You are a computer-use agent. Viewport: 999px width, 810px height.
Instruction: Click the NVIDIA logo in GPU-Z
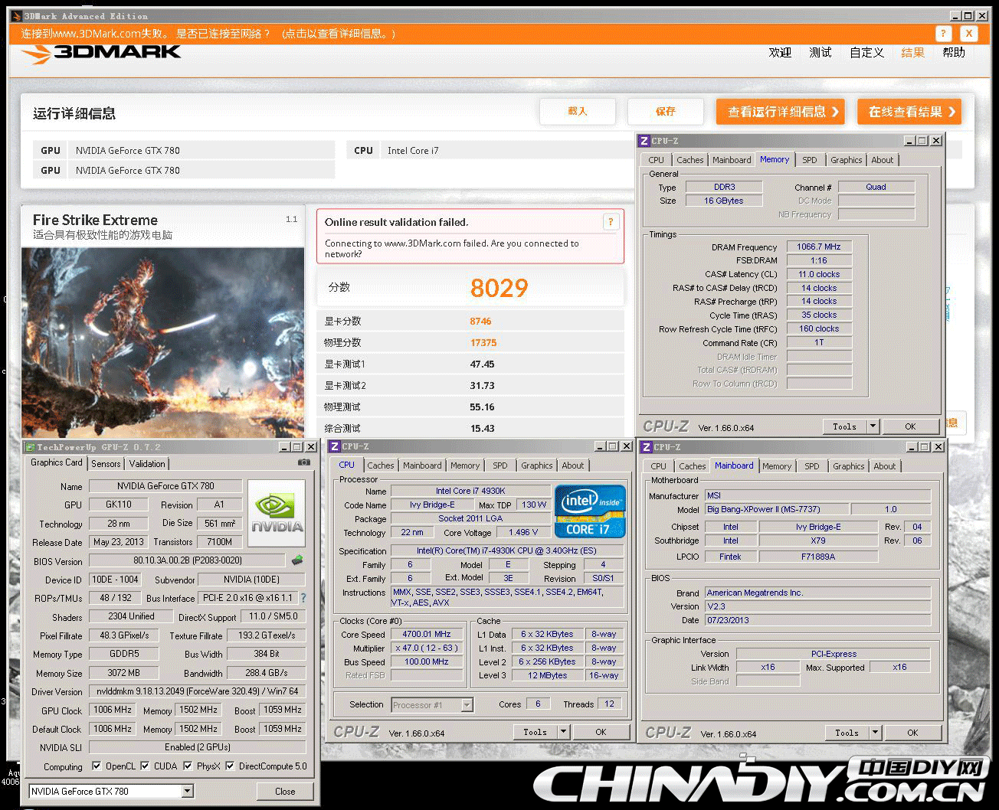click(277, 513)
